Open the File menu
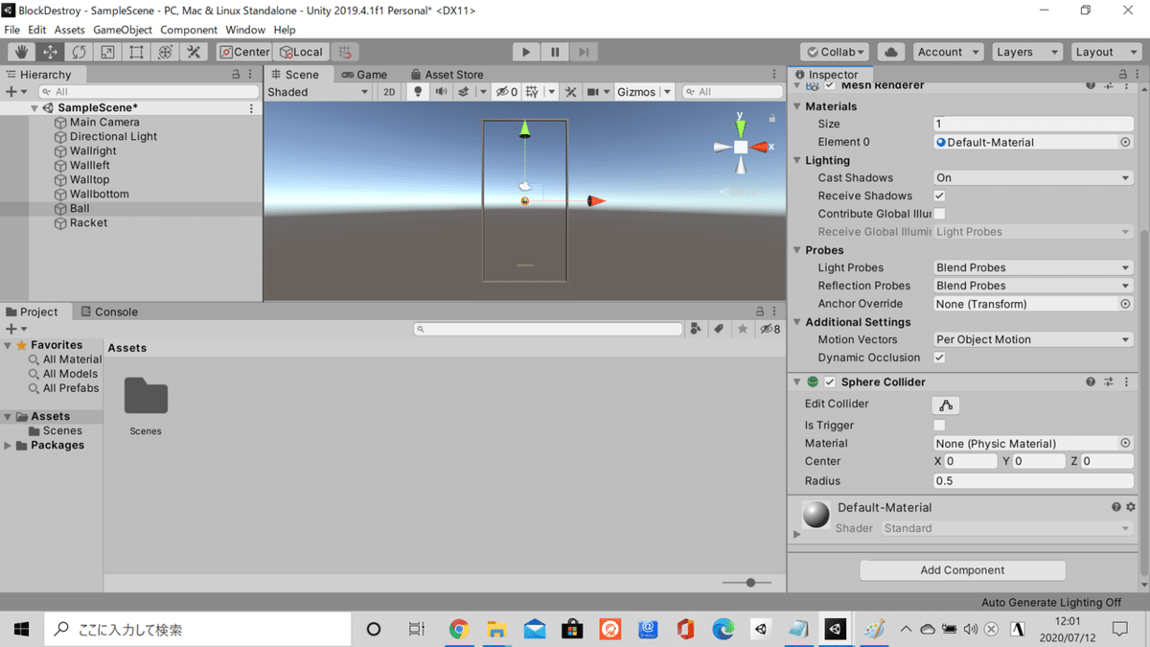This screenshot has width=1150, height=647. click(11, 30)
